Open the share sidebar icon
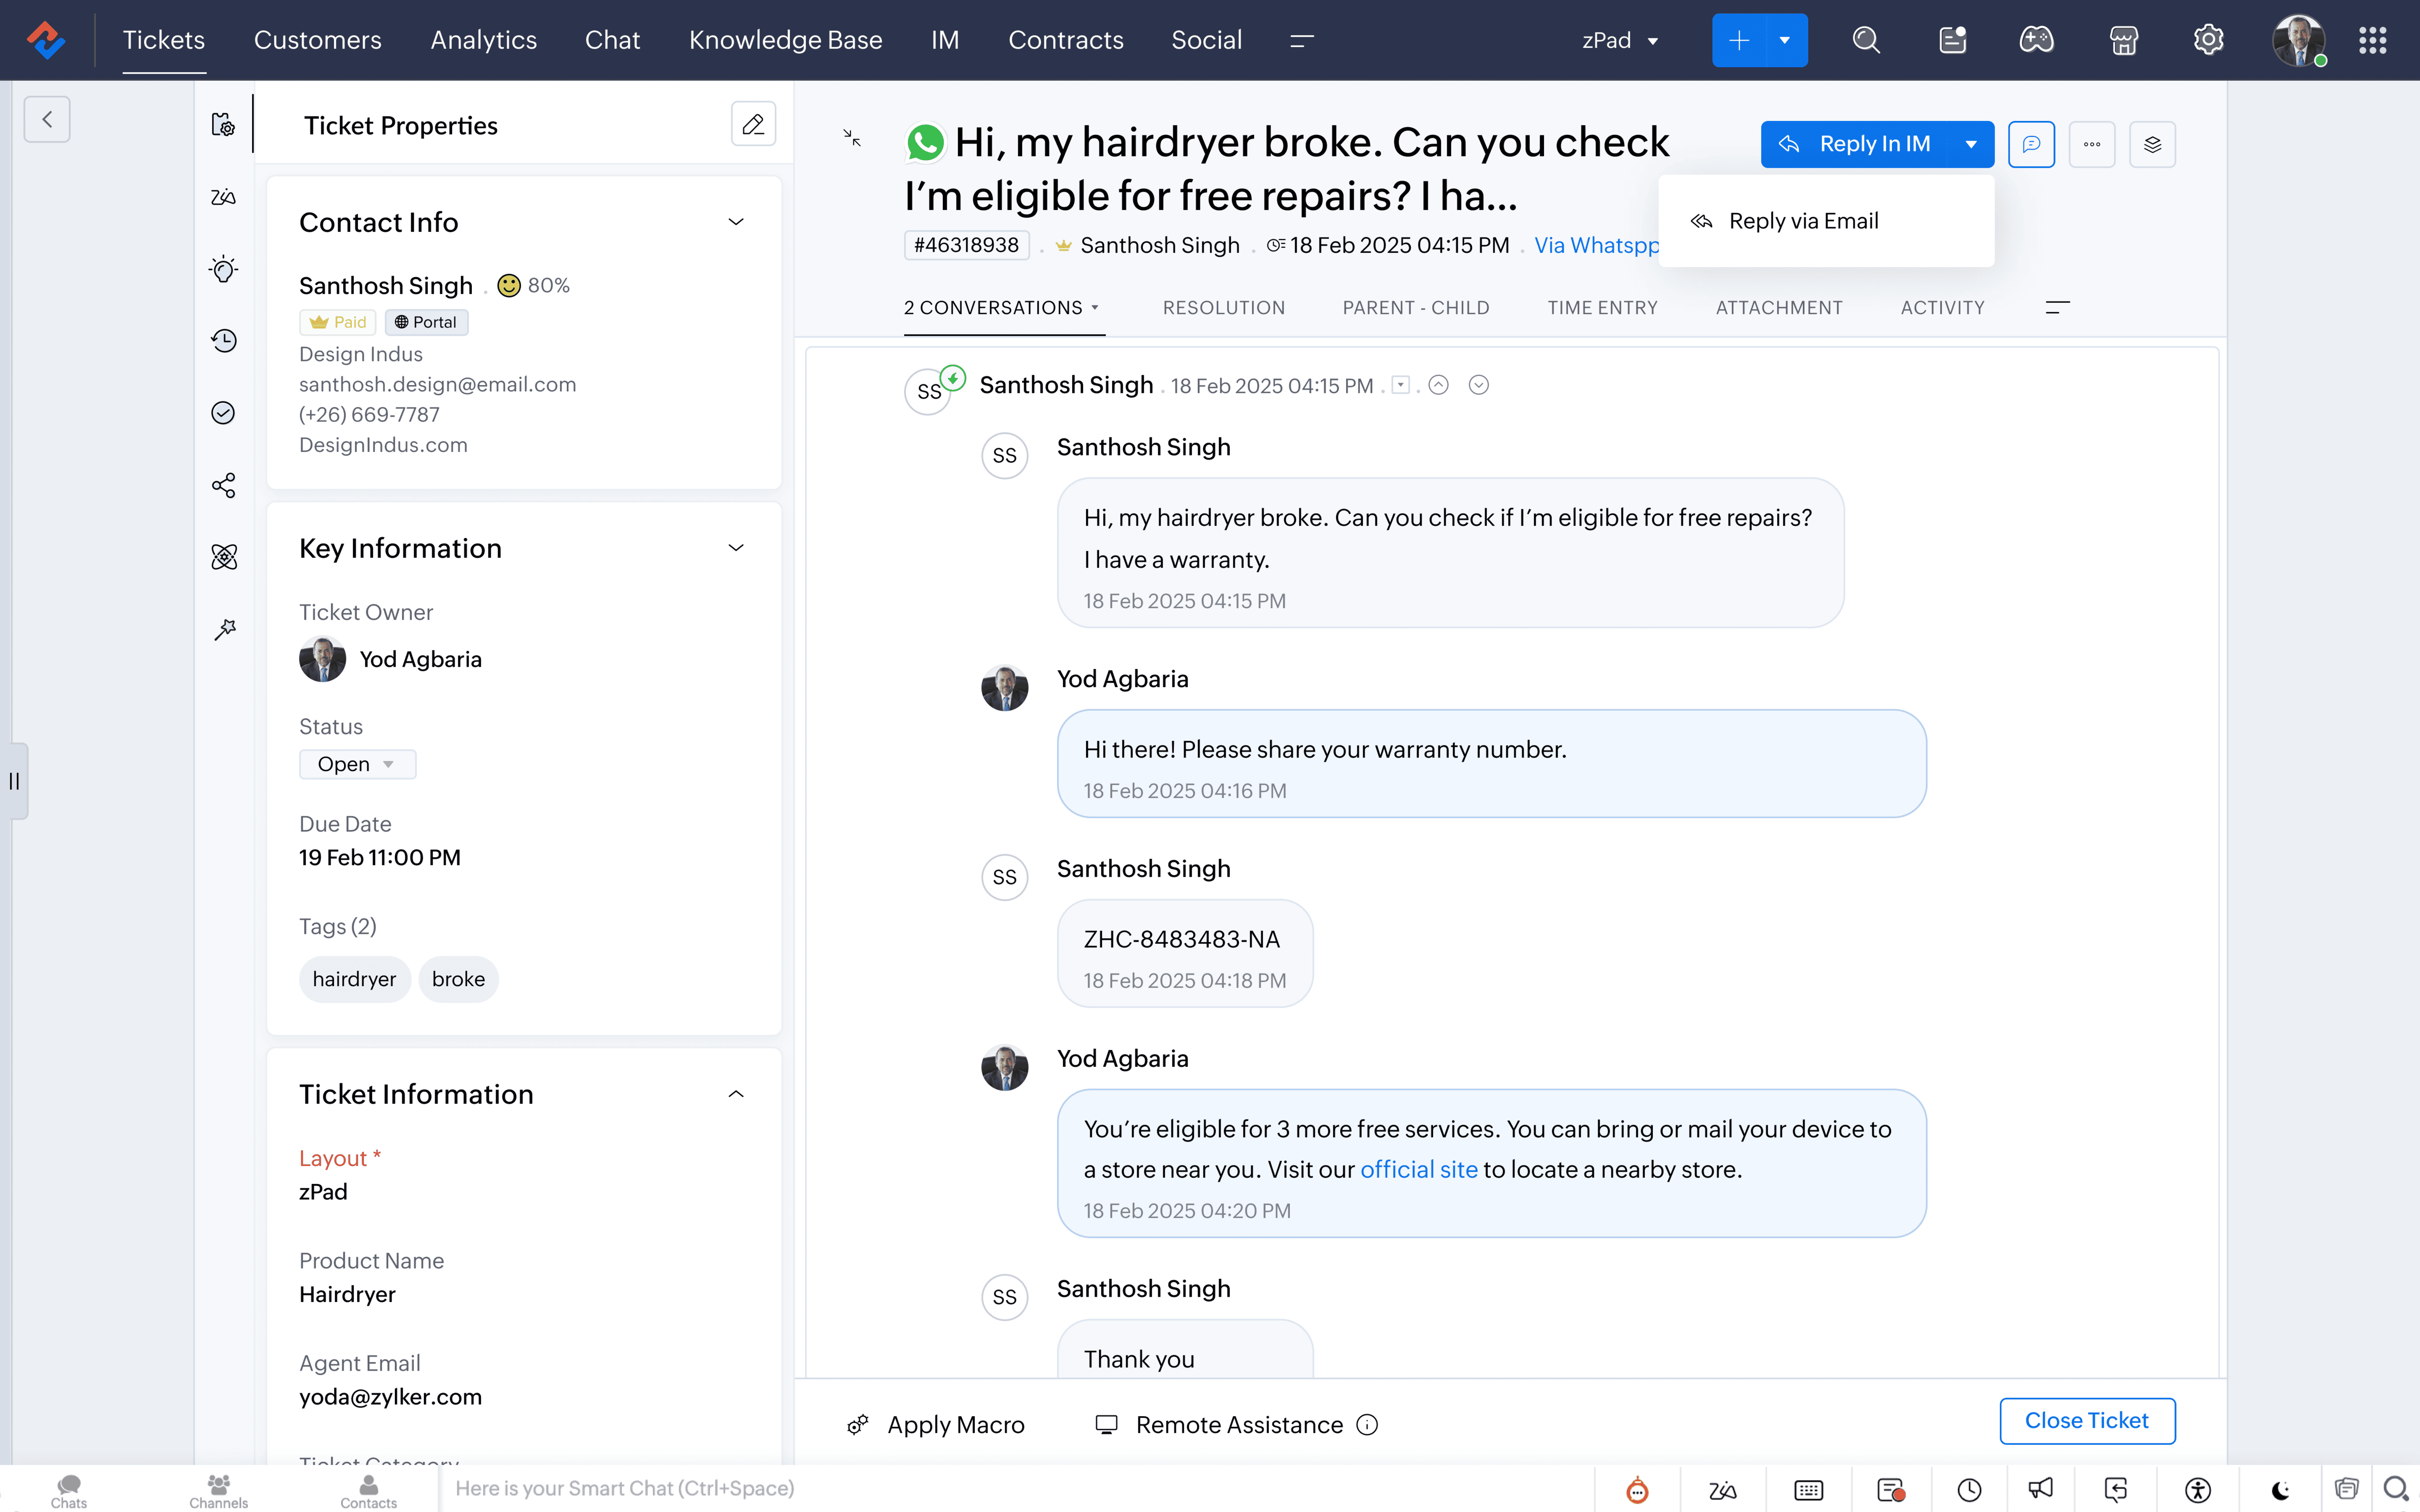The width and height of the screenshot is (2420, 1512). pyautogui.click(x=224, y=485)
